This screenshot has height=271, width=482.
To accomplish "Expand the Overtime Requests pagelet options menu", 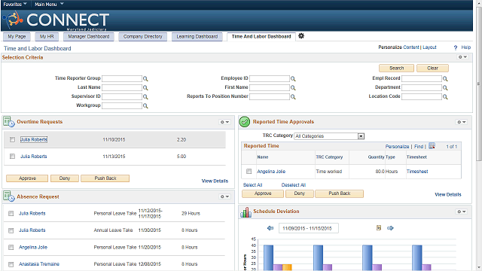I will point(224,122).
